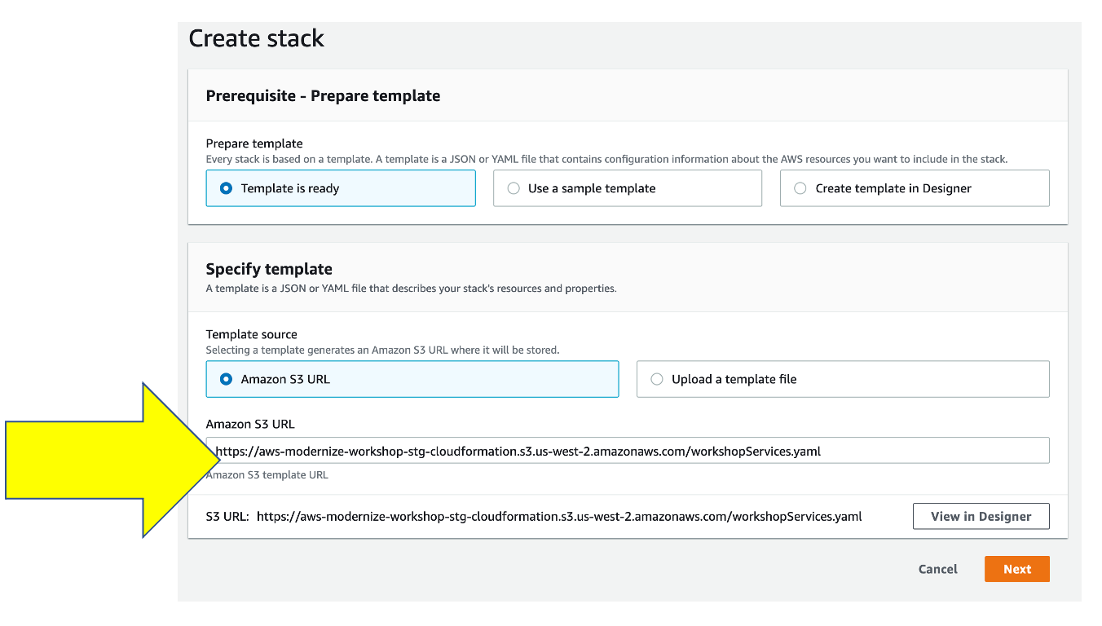This screenshot has height=626, width=1102.
Task: Choose "Use a sample template" option
Action: [514, 188]
